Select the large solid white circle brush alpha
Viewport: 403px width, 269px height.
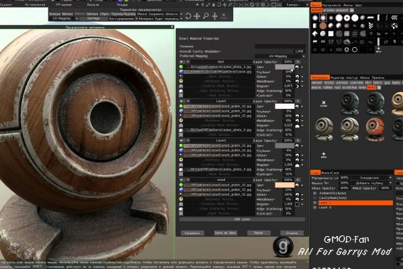tap(355, 17)
